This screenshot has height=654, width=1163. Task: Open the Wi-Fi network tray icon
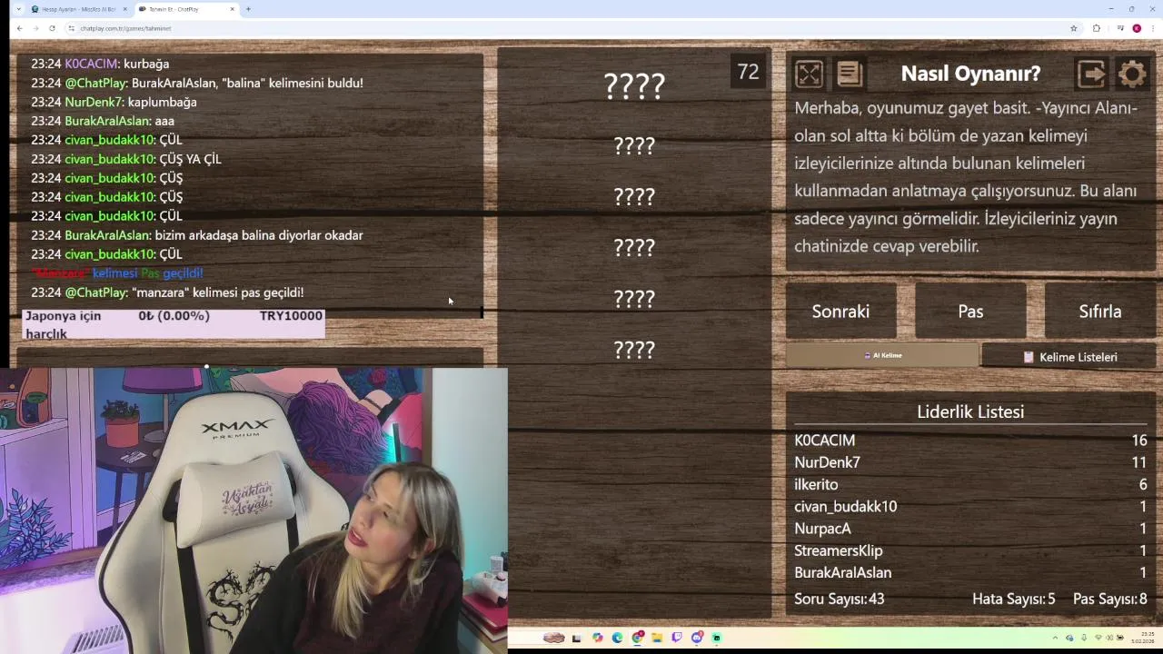click(1098, 638)
